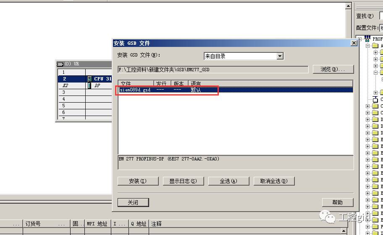Click the UR rack icon in title
The height and width of the screenshot is (235, 383).
[60, 64]
